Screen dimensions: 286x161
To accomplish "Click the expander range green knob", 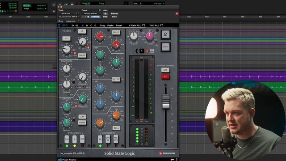I will pos(67,107).
